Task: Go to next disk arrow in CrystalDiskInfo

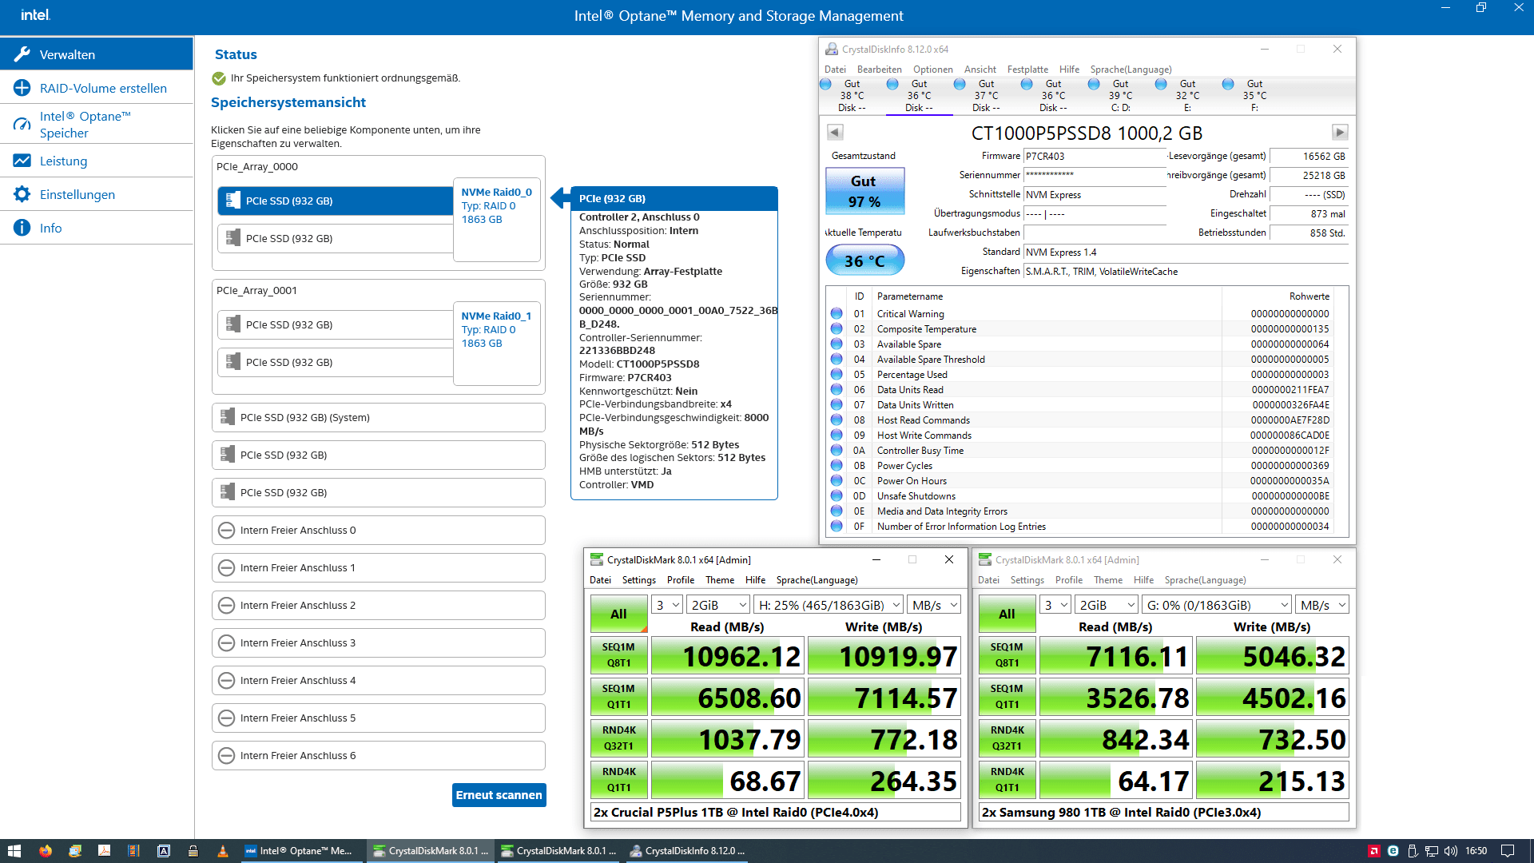Action: 1340,133
